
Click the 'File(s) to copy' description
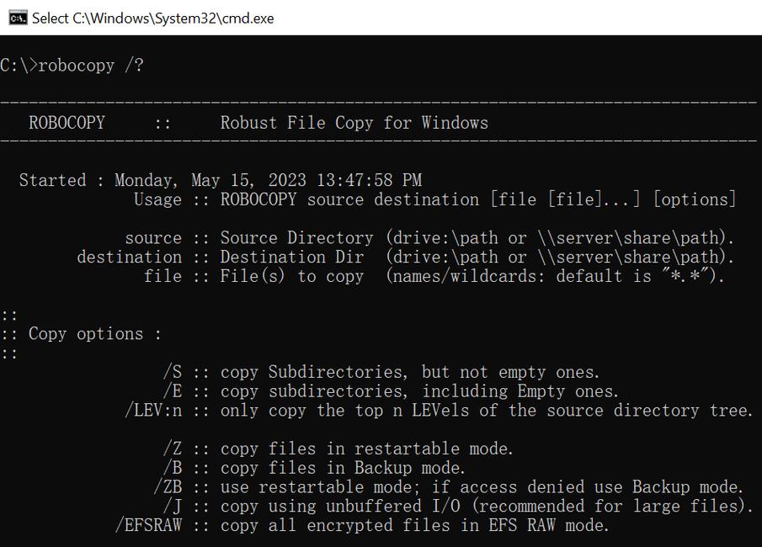291,276
